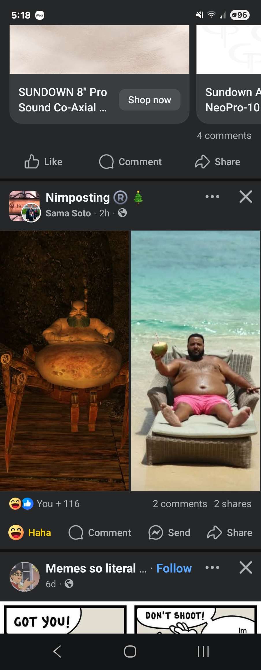This screenshot has width=261, height=670.
Task: View Sama Soto's profile
Action: 68,213
